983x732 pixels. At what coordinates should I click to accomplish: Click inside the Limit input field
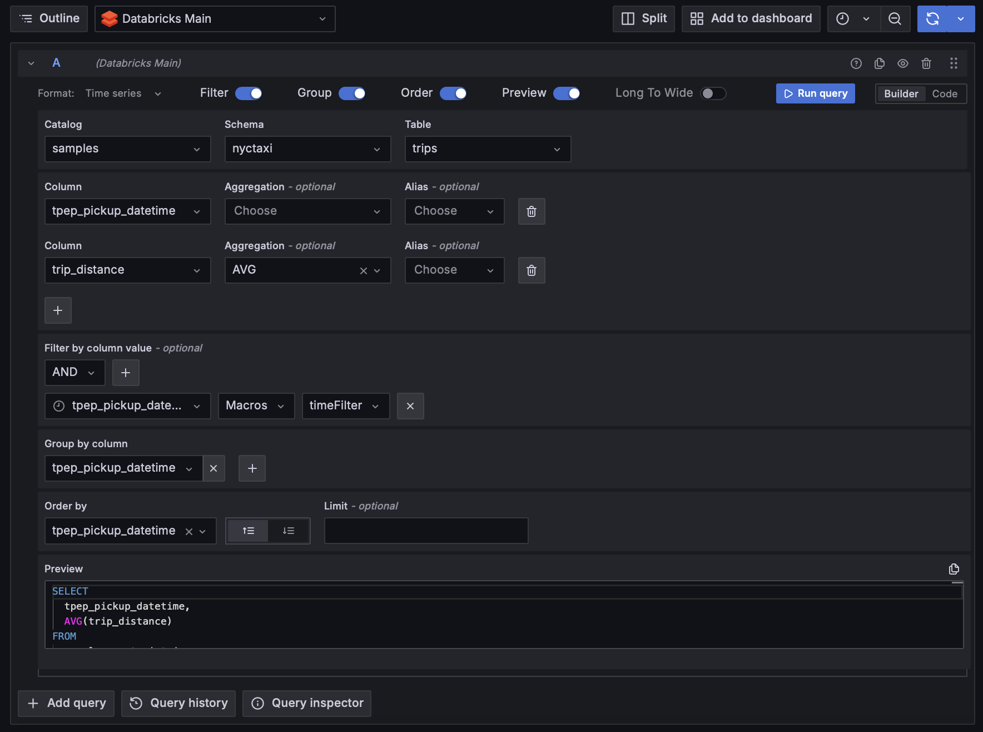[426, 531]
